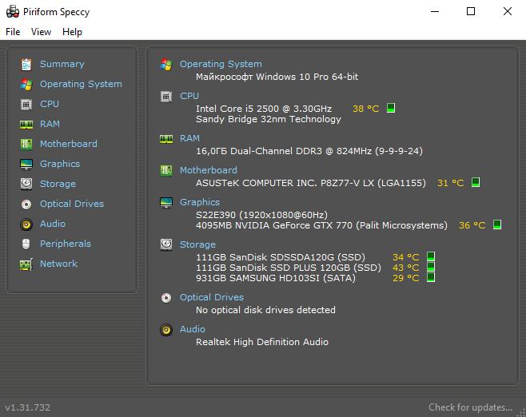Click the motherboard temperature indicator icon
526x417 pixels.
pos(476,182)
